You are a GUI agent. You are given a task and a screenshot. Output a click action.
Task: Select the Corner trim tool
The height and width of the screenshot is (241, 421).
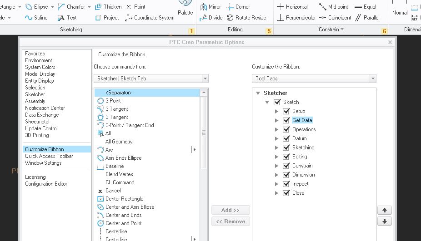(238, 7)
